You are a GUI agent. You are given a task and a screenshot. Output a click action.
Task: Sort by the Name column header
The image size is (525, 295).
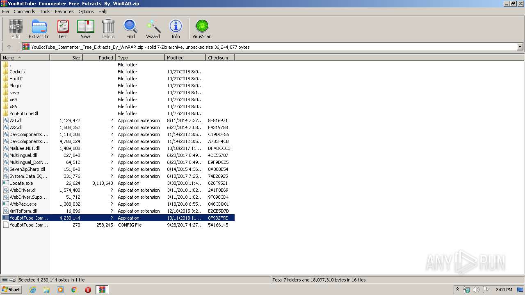25,58
